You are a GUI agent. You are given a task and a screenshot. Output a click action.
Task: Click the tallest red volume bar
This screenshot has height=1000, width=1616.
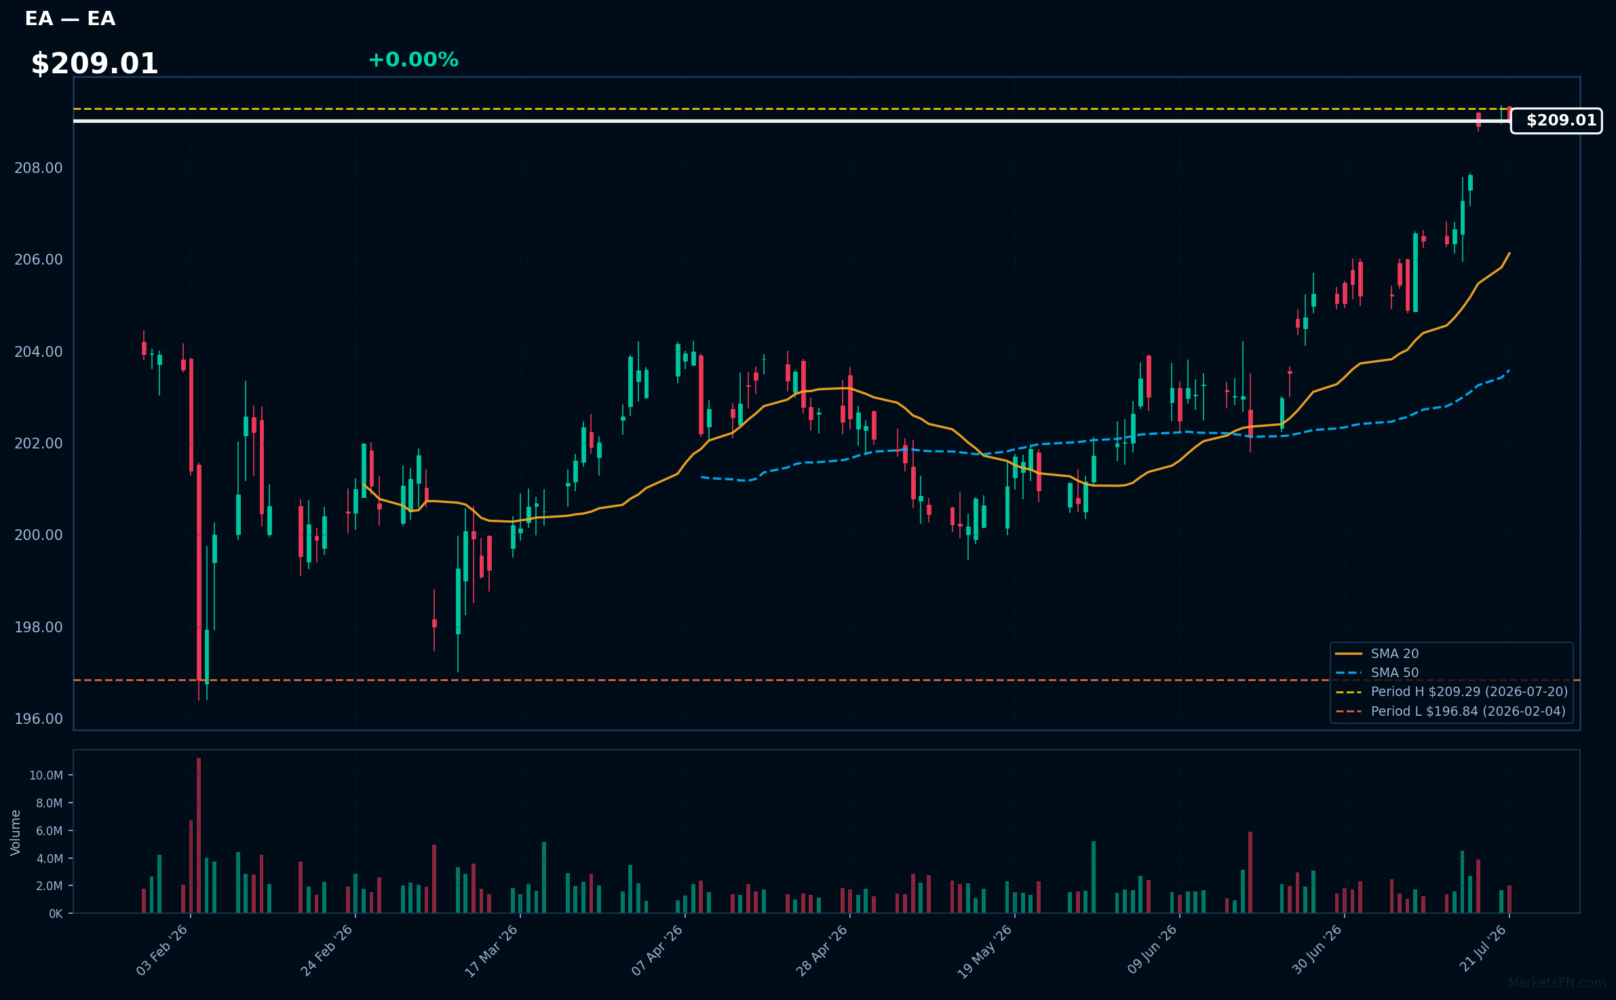point(199,835)
